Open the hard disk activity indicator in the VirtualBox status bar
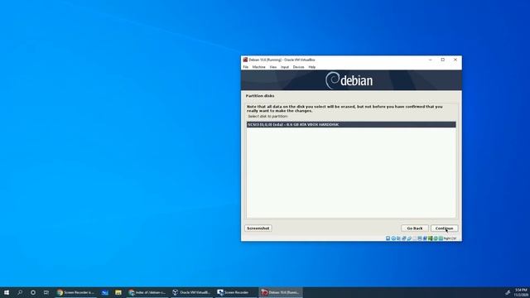Viewport: 530px width, 298px height. click(x=388, y=238)
